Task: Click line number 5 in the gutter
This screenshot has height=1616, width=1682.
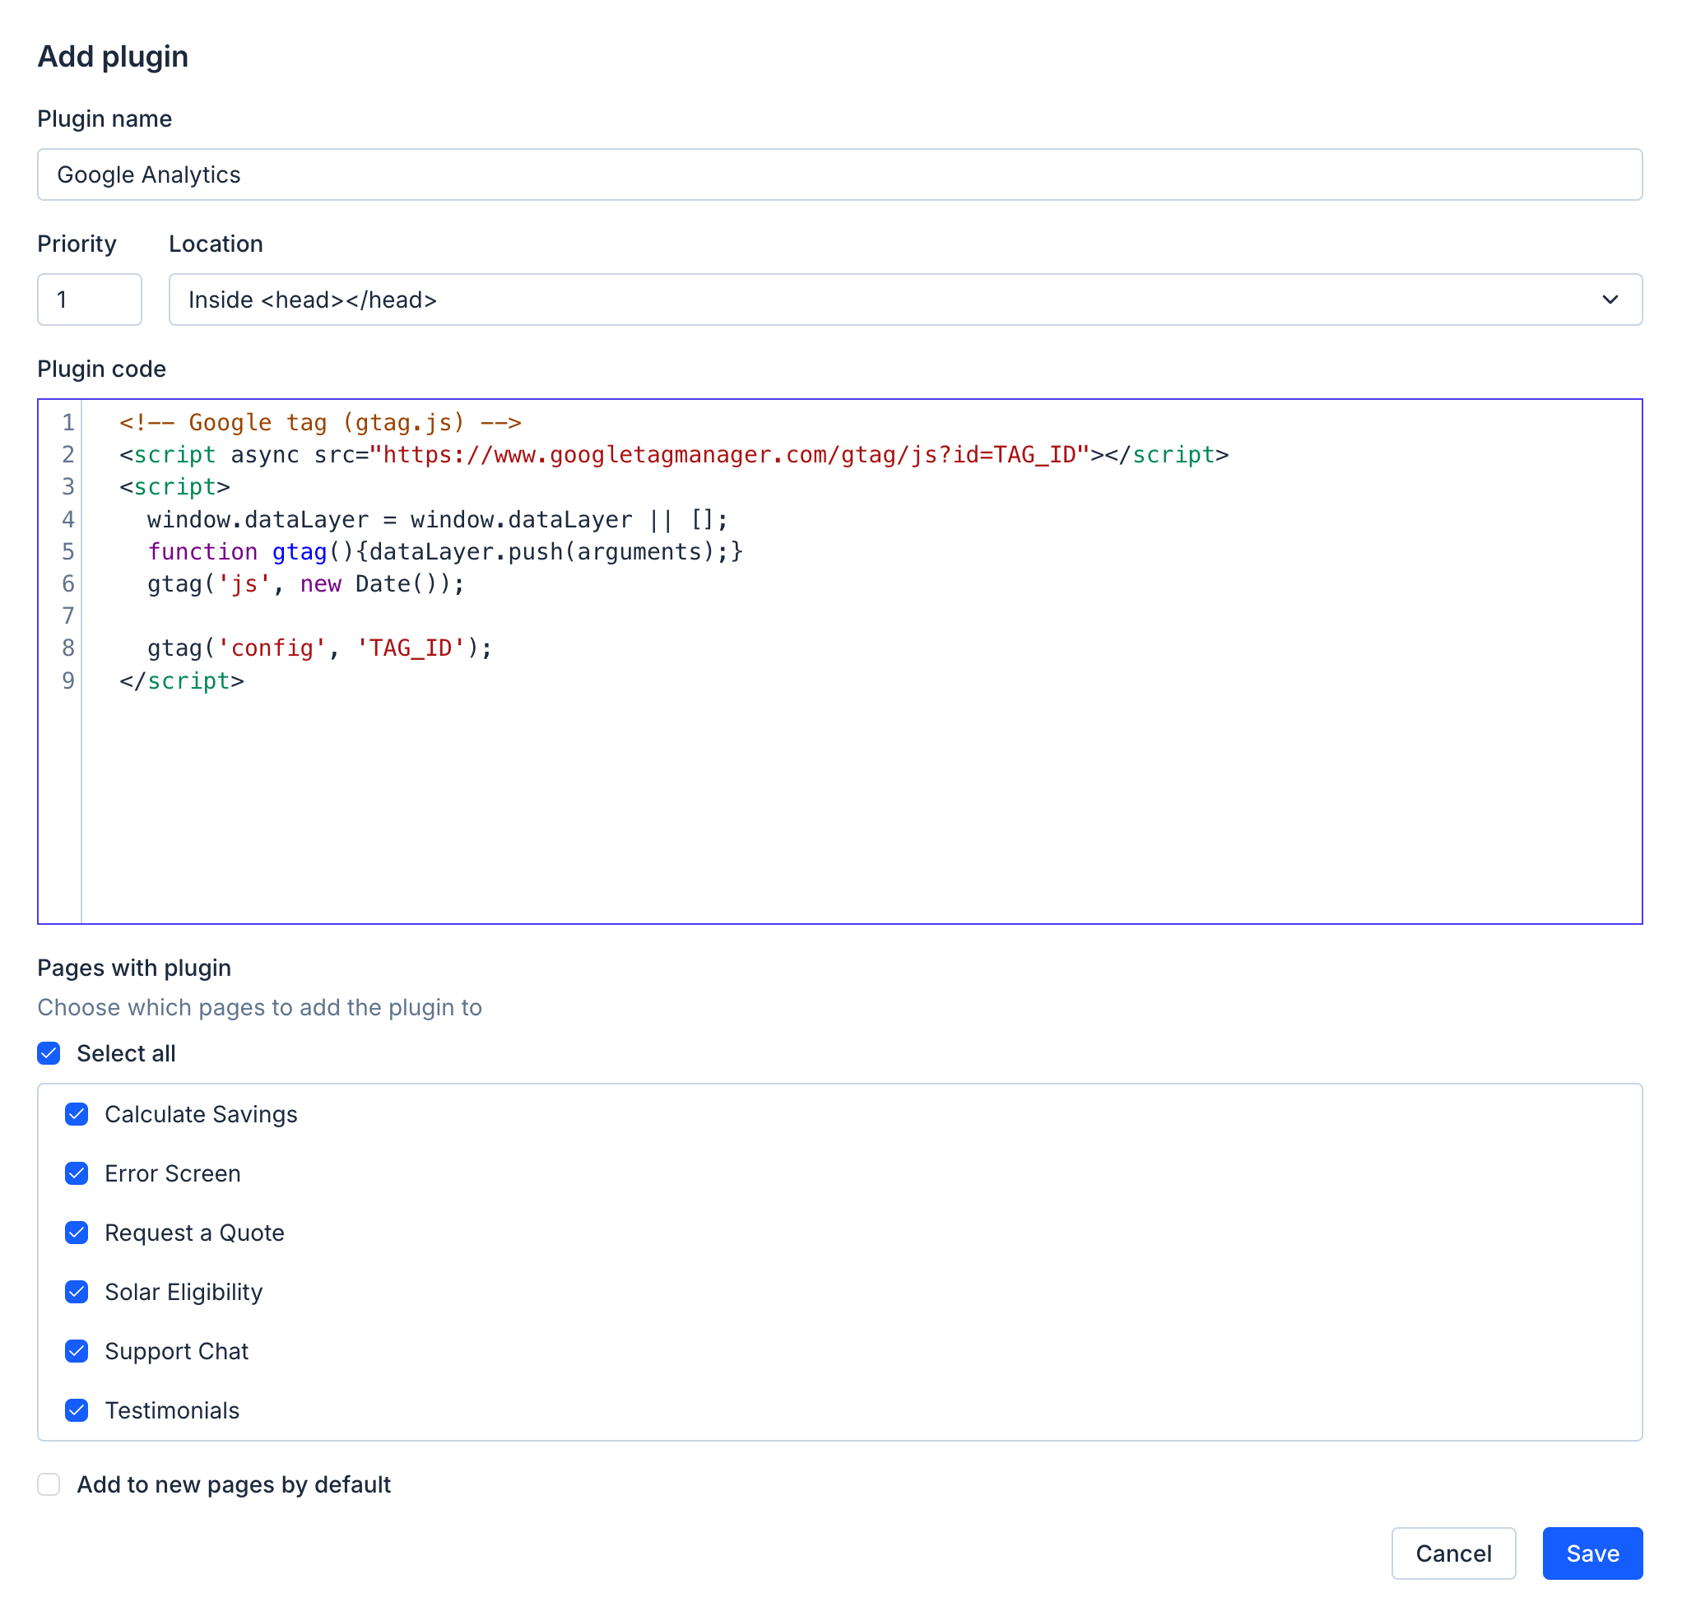Action: 67,551
